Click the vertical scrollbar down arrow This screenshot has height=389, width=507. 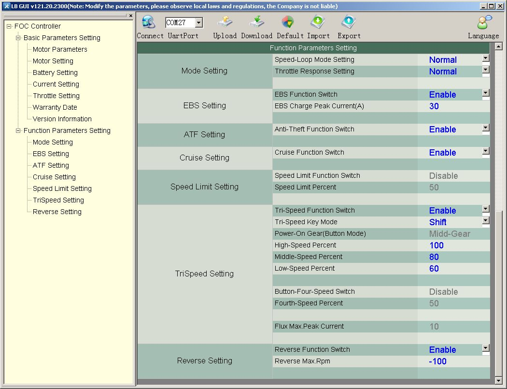coord(499,380)
